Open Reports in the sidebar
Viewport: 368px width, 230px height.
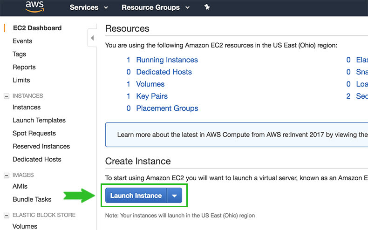(x=24, y=67)
